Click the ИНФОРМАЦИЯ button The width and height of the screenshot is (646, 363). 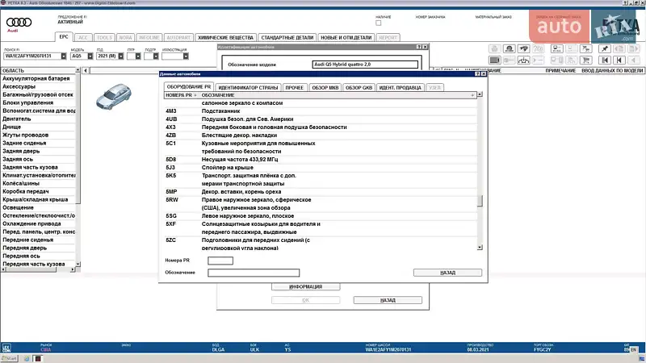click(305, 286)
